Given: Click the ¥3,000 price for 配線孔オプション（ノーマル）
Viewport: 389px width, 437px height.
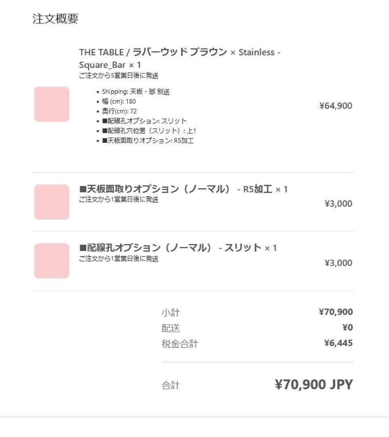Looking at the screenshot, I should [x=338, y=263].
